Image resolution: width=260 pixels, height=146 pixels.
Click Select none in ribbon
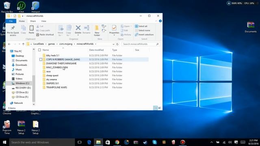[143, 30]
